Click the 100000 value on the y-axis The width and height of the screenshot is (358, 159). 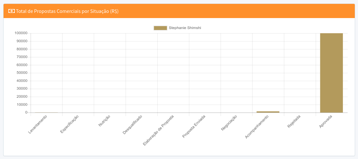(x=21, y=33)
